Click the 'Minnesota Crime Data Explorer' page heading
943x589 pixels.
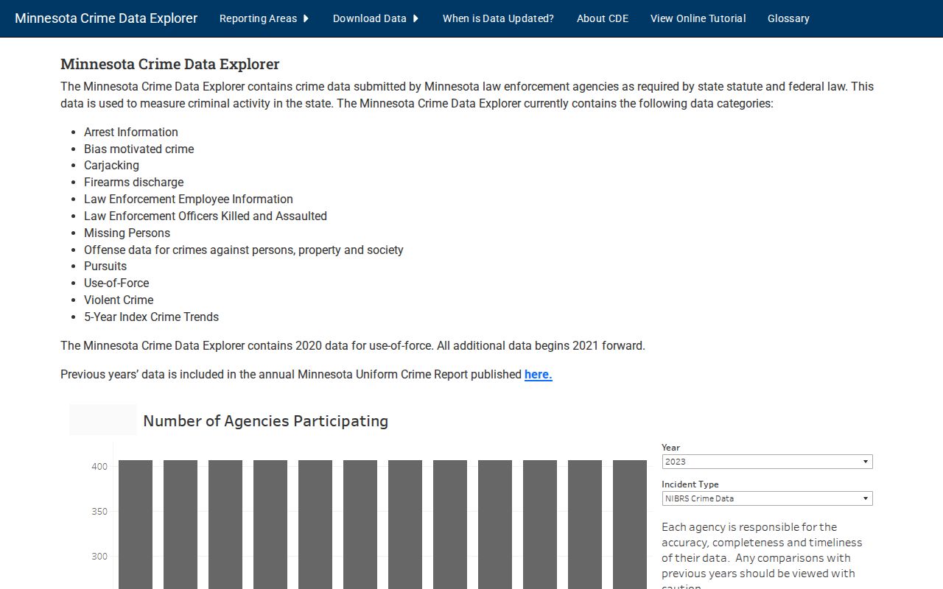point(170,64)
